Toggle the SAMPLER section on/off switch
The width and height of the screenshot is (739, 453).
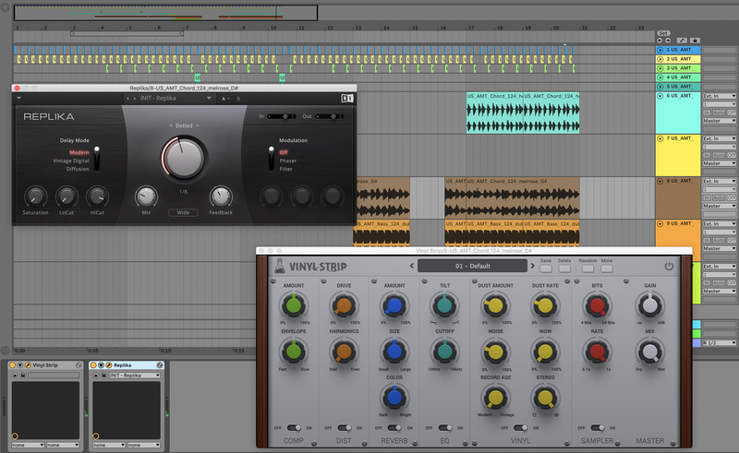(x=598, y=427)
